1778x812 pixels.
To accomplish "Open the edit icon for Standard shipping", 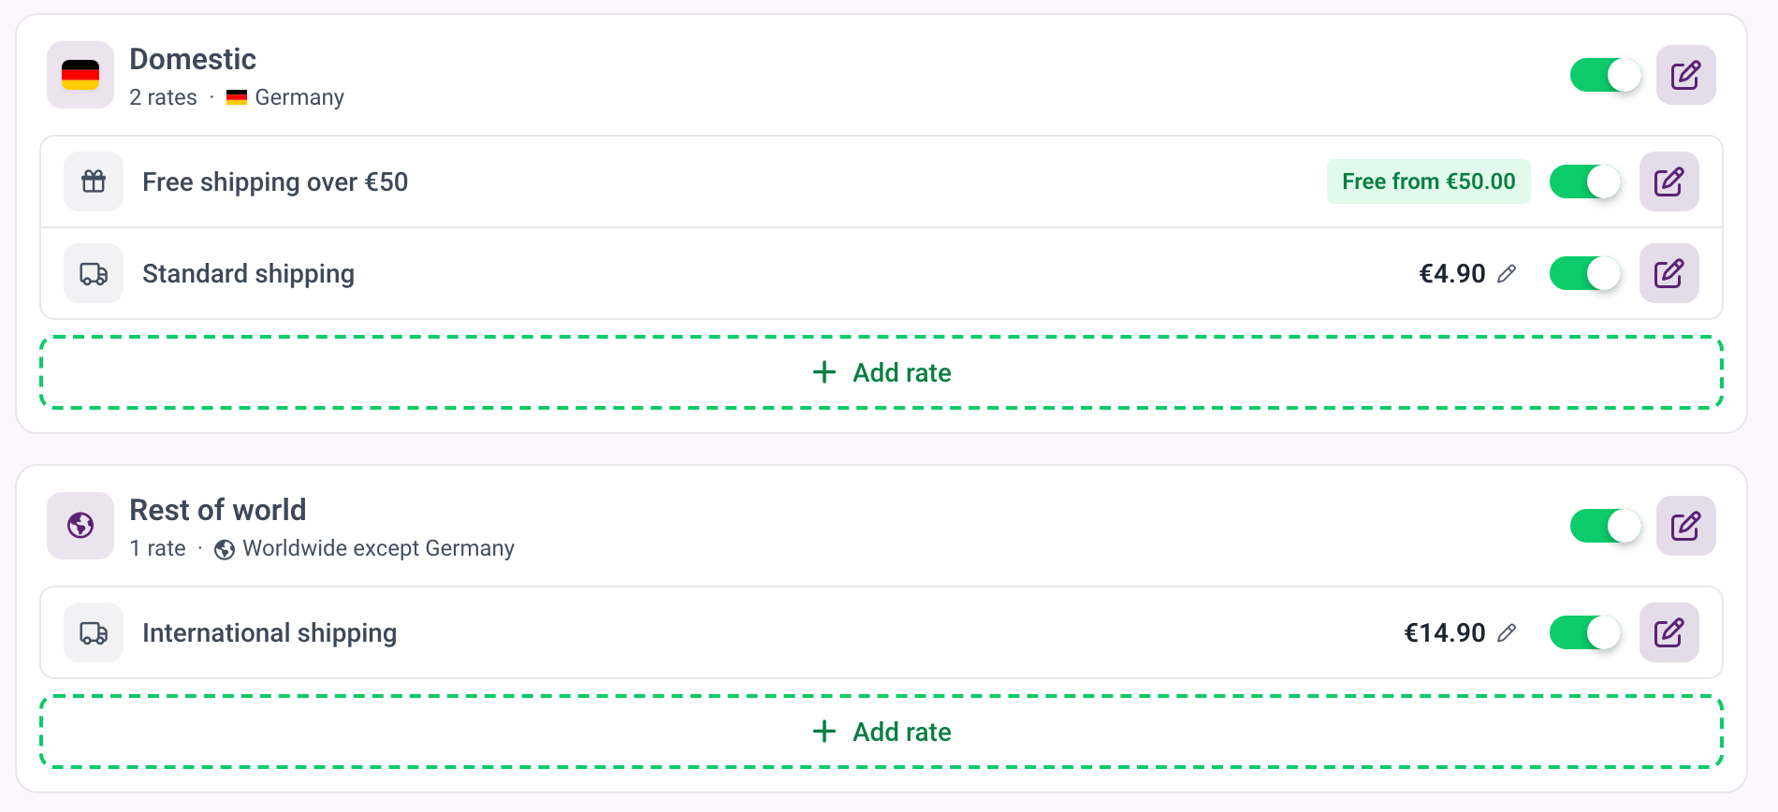I will [1669, 273].
